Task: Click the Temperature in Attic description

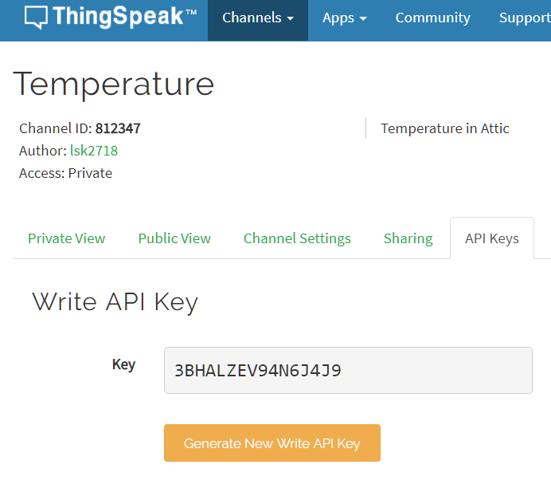Action: (445, 128)
